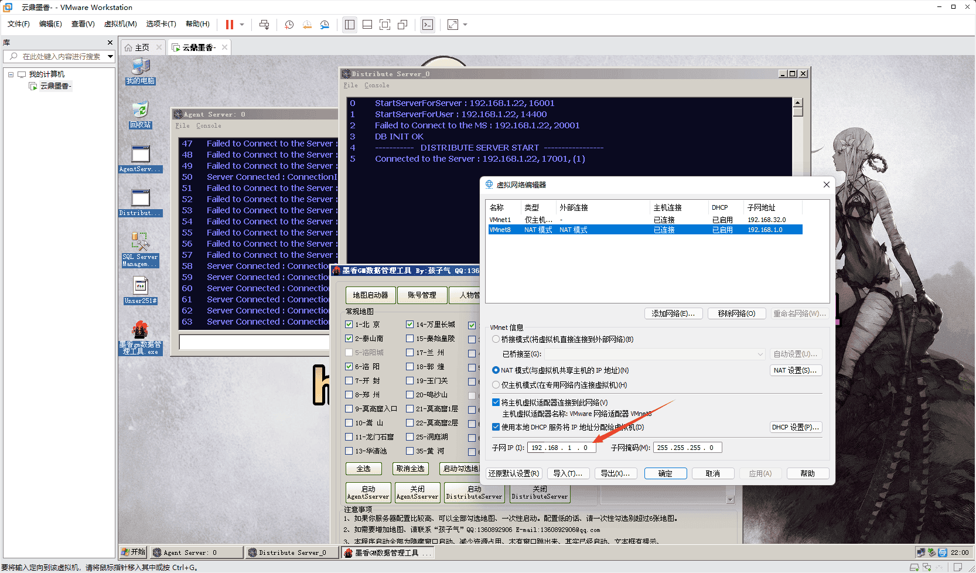
Task: Uncheck the local DHCP service option
Action: [496, 427]
